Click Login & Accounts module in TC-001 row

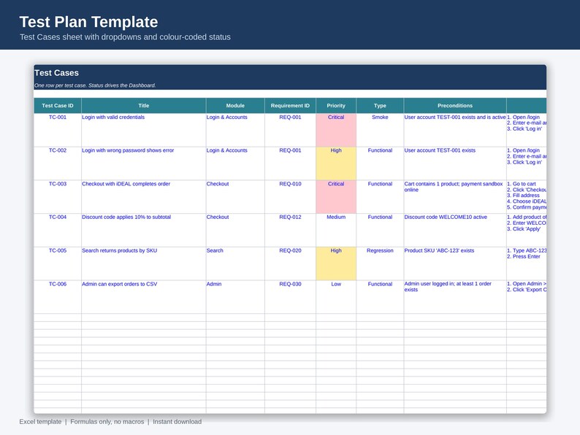tap(235, 130)
